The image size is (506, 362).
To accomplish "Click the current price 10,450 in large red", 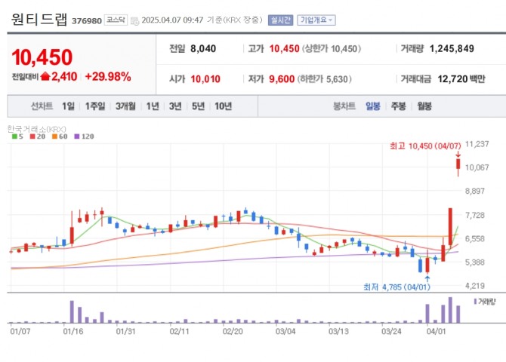I will point(42,57).
